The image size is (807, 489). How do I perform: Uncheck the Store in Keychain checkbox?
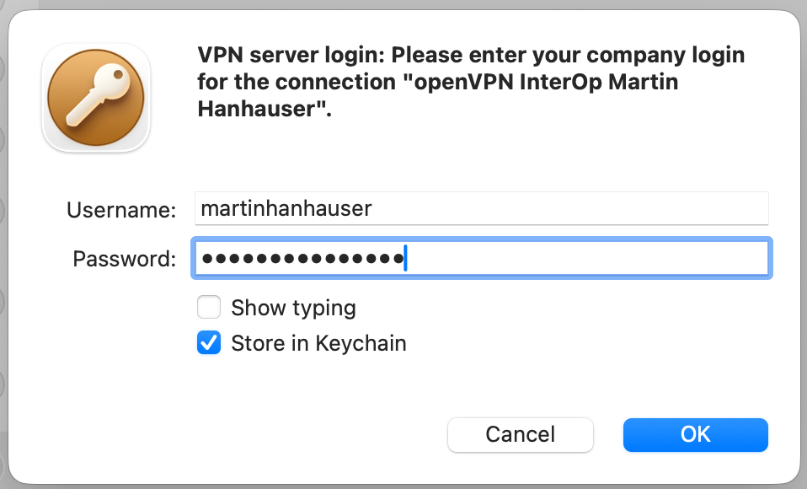(x=209, y=343)
